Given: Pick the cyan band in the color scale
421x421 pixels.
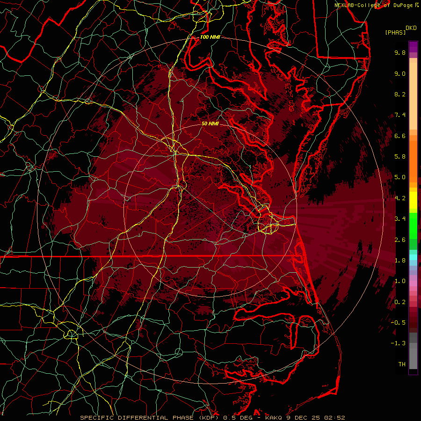Looking at the screenshot, I should pos(413,257).
